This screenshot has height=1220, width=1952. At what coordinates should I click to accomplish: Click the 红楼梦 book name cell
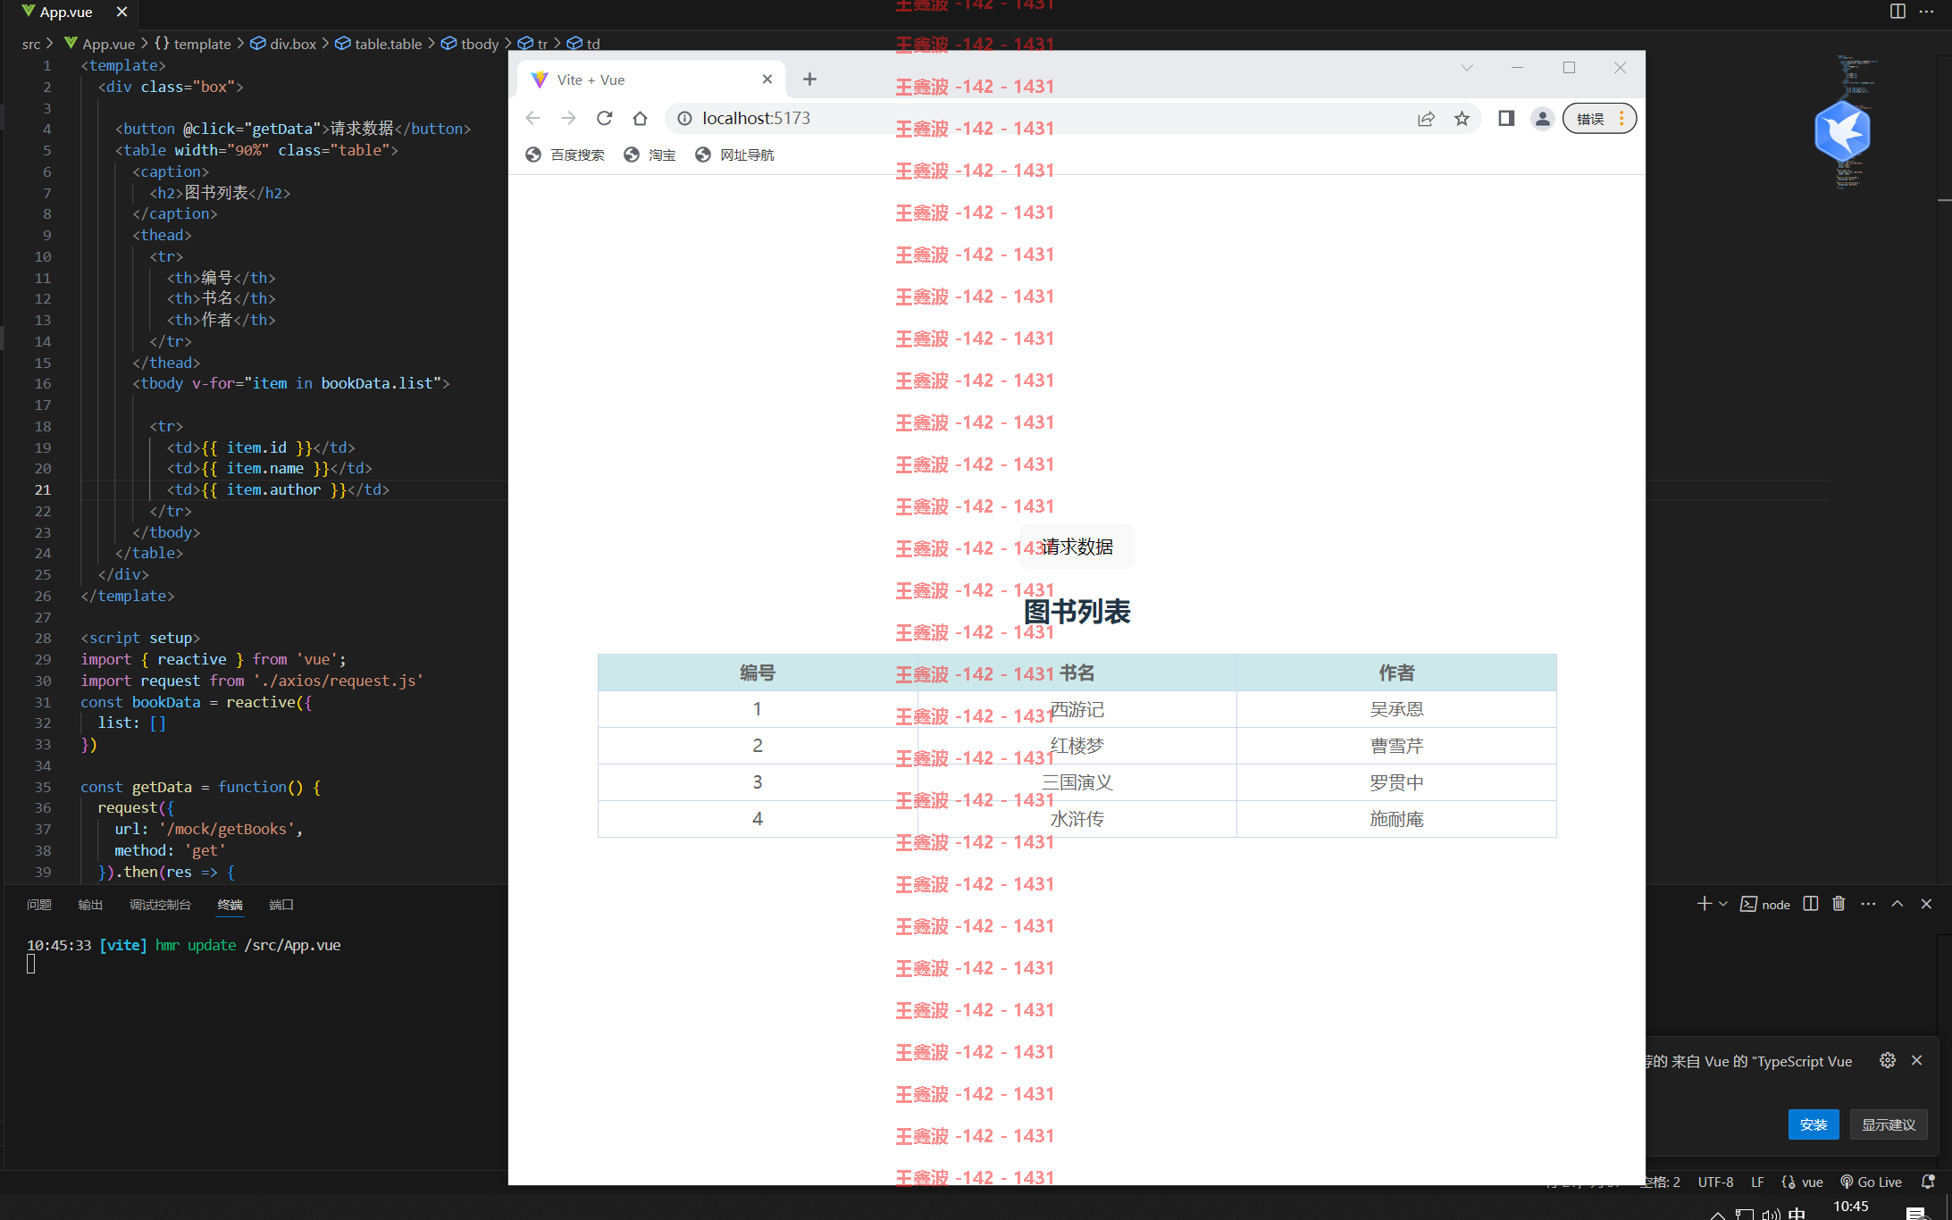tap(1077, 746)
